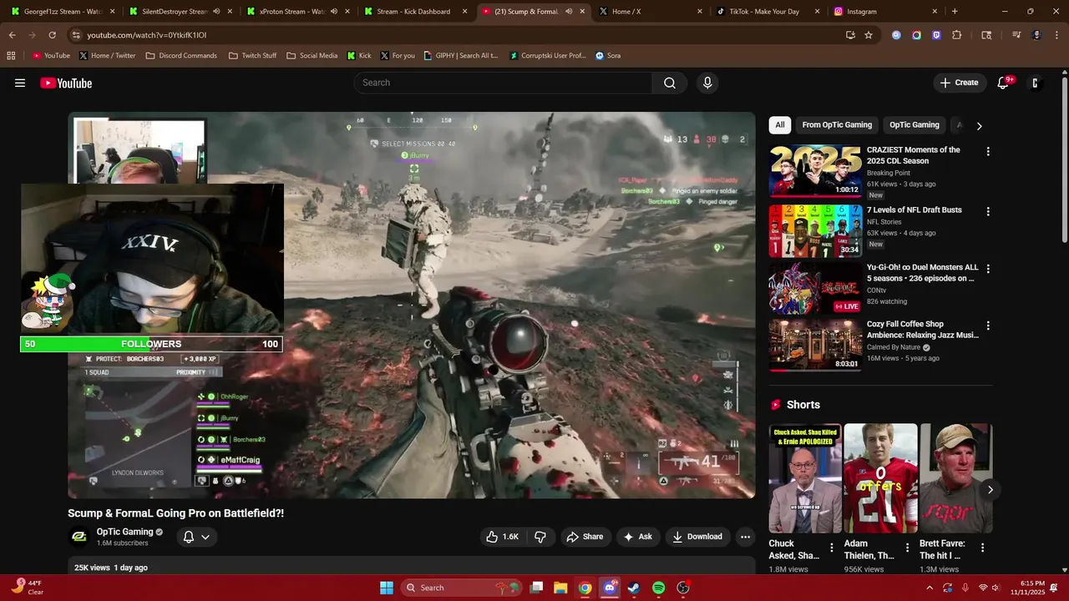This screenshot has height=601, width=1069.
Task: Open Chrome apps grid in bookmarks bar
Action: (11, 56)
